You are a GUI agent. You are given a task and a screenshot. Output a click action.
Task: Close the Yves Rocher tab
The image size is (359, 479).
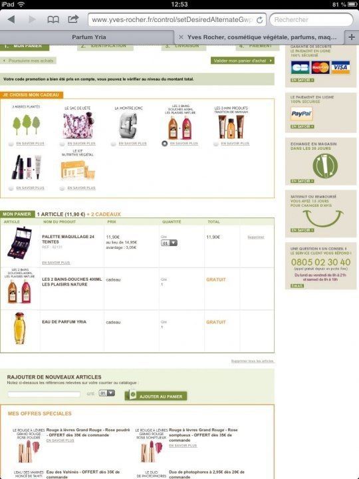tap(181, 37)
